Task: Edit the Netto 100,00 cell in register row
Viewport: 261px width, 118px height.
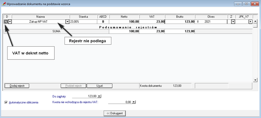Action: (x=124, y=22)
